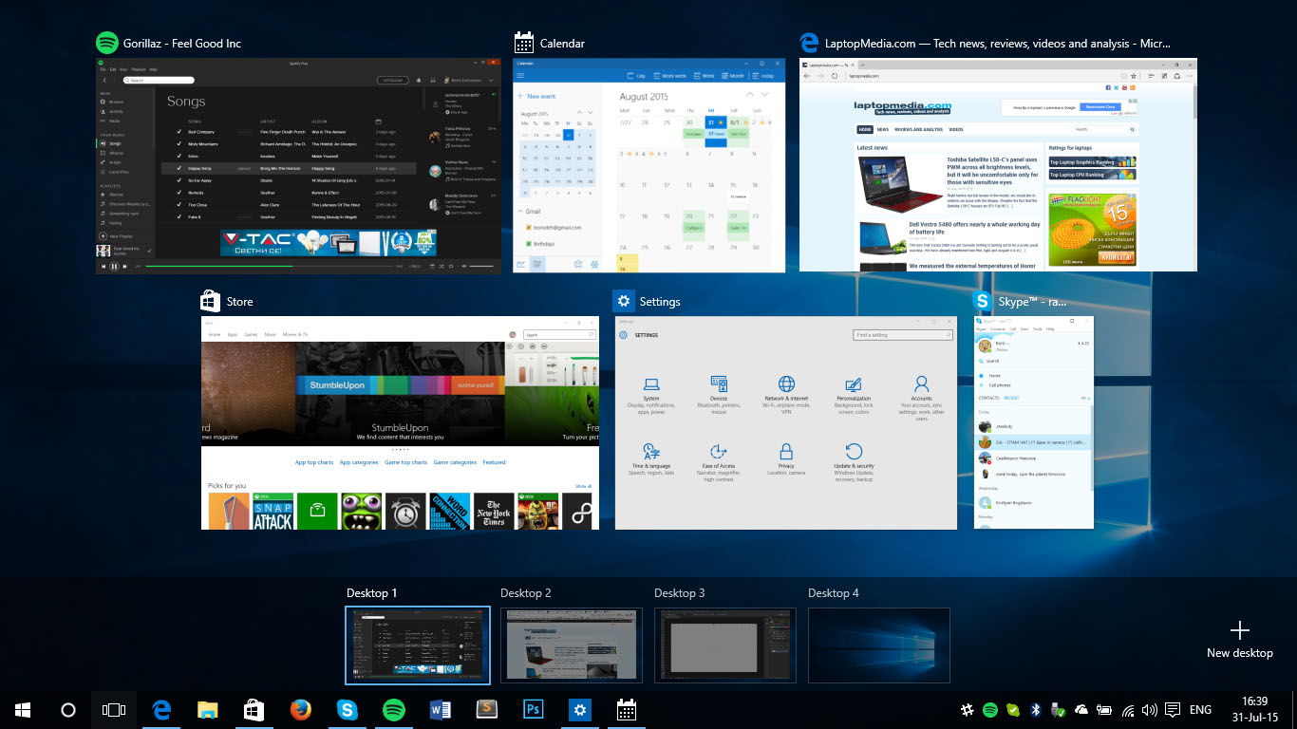
Task: Open the NEWS tab on LaptopMedia page
Action: 883,129
